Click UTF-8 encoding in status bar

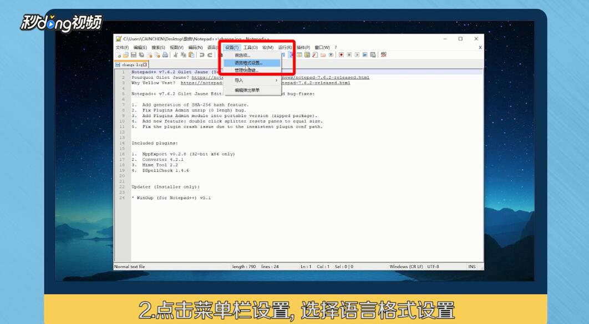coord(433,266)
